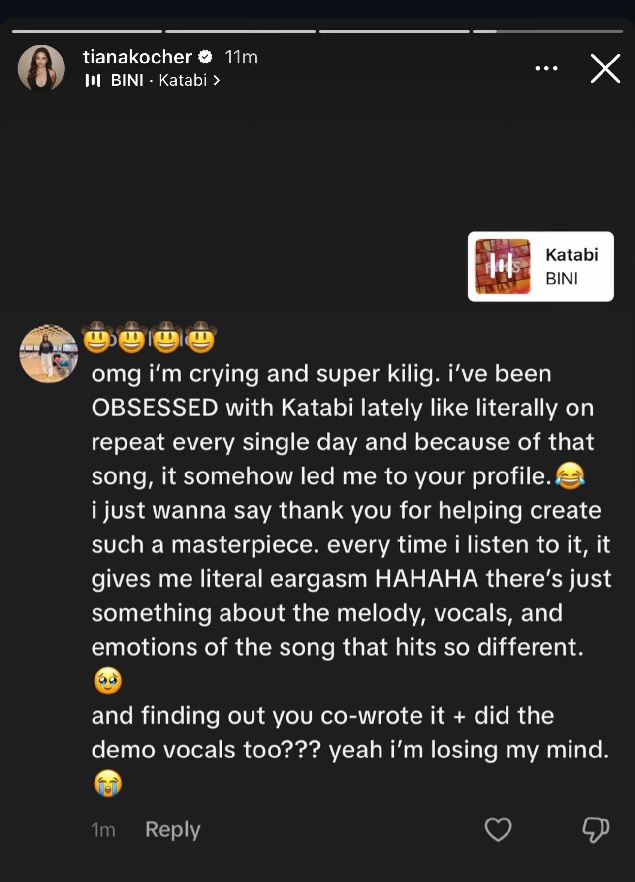Jump to the first story progress segment

87,31
